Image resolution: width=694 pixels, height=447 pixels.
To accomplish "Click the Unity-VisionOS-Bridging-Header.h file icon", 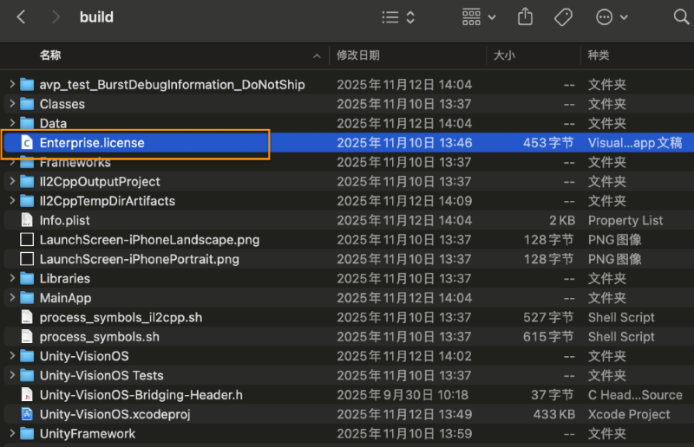I will click(x=27, y=395).
